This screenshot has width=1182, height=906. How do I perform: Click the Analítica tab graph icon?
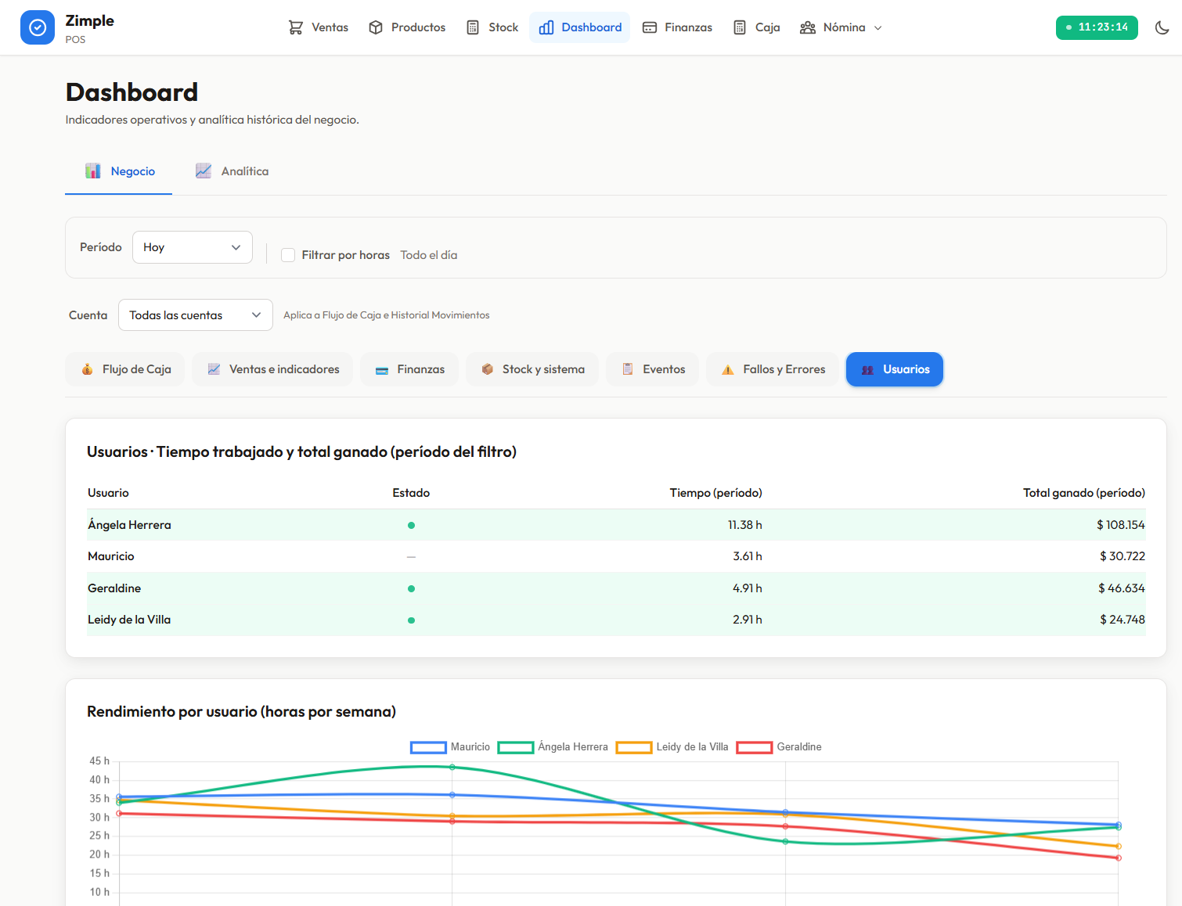pyautogui.click(x=204, y=171)
